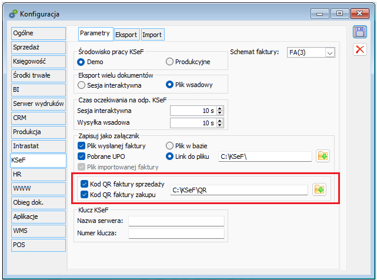Choose Sesja interaktywna export option

click(x=82, y=85)
